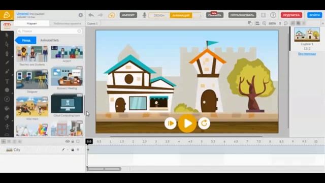Click the cloud save icon
This screenshot has height=183, width=325.
(112, 15)
